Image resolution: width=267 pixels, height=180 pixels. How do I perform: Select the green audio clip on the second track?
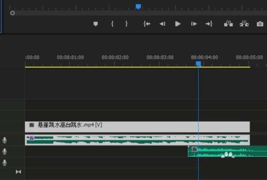click(x=227, y=151)
